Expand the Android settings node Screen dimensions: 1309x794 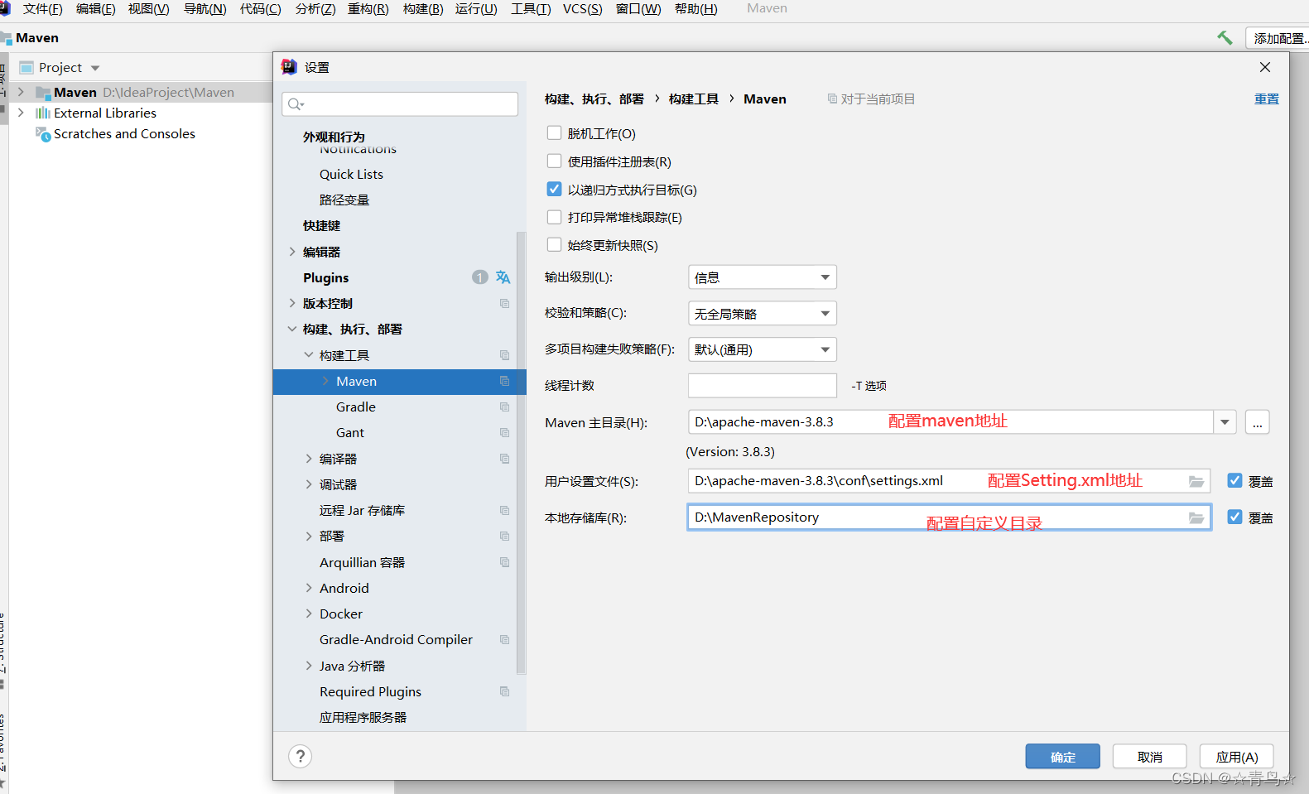pyautogui.click(x=309, y=588)
